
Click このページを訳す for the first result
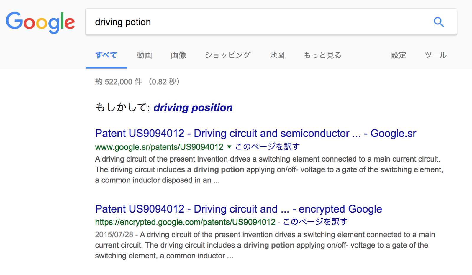pyautogui.click(x=267, y=147)
